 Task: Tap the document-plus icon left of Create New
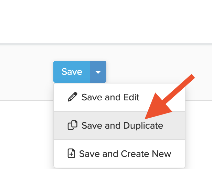coord(71,153)
